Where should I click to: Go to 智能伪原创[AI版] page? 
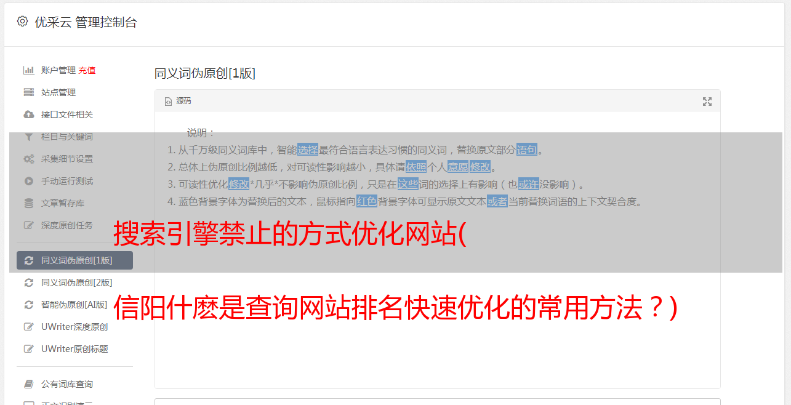(74, 305)
